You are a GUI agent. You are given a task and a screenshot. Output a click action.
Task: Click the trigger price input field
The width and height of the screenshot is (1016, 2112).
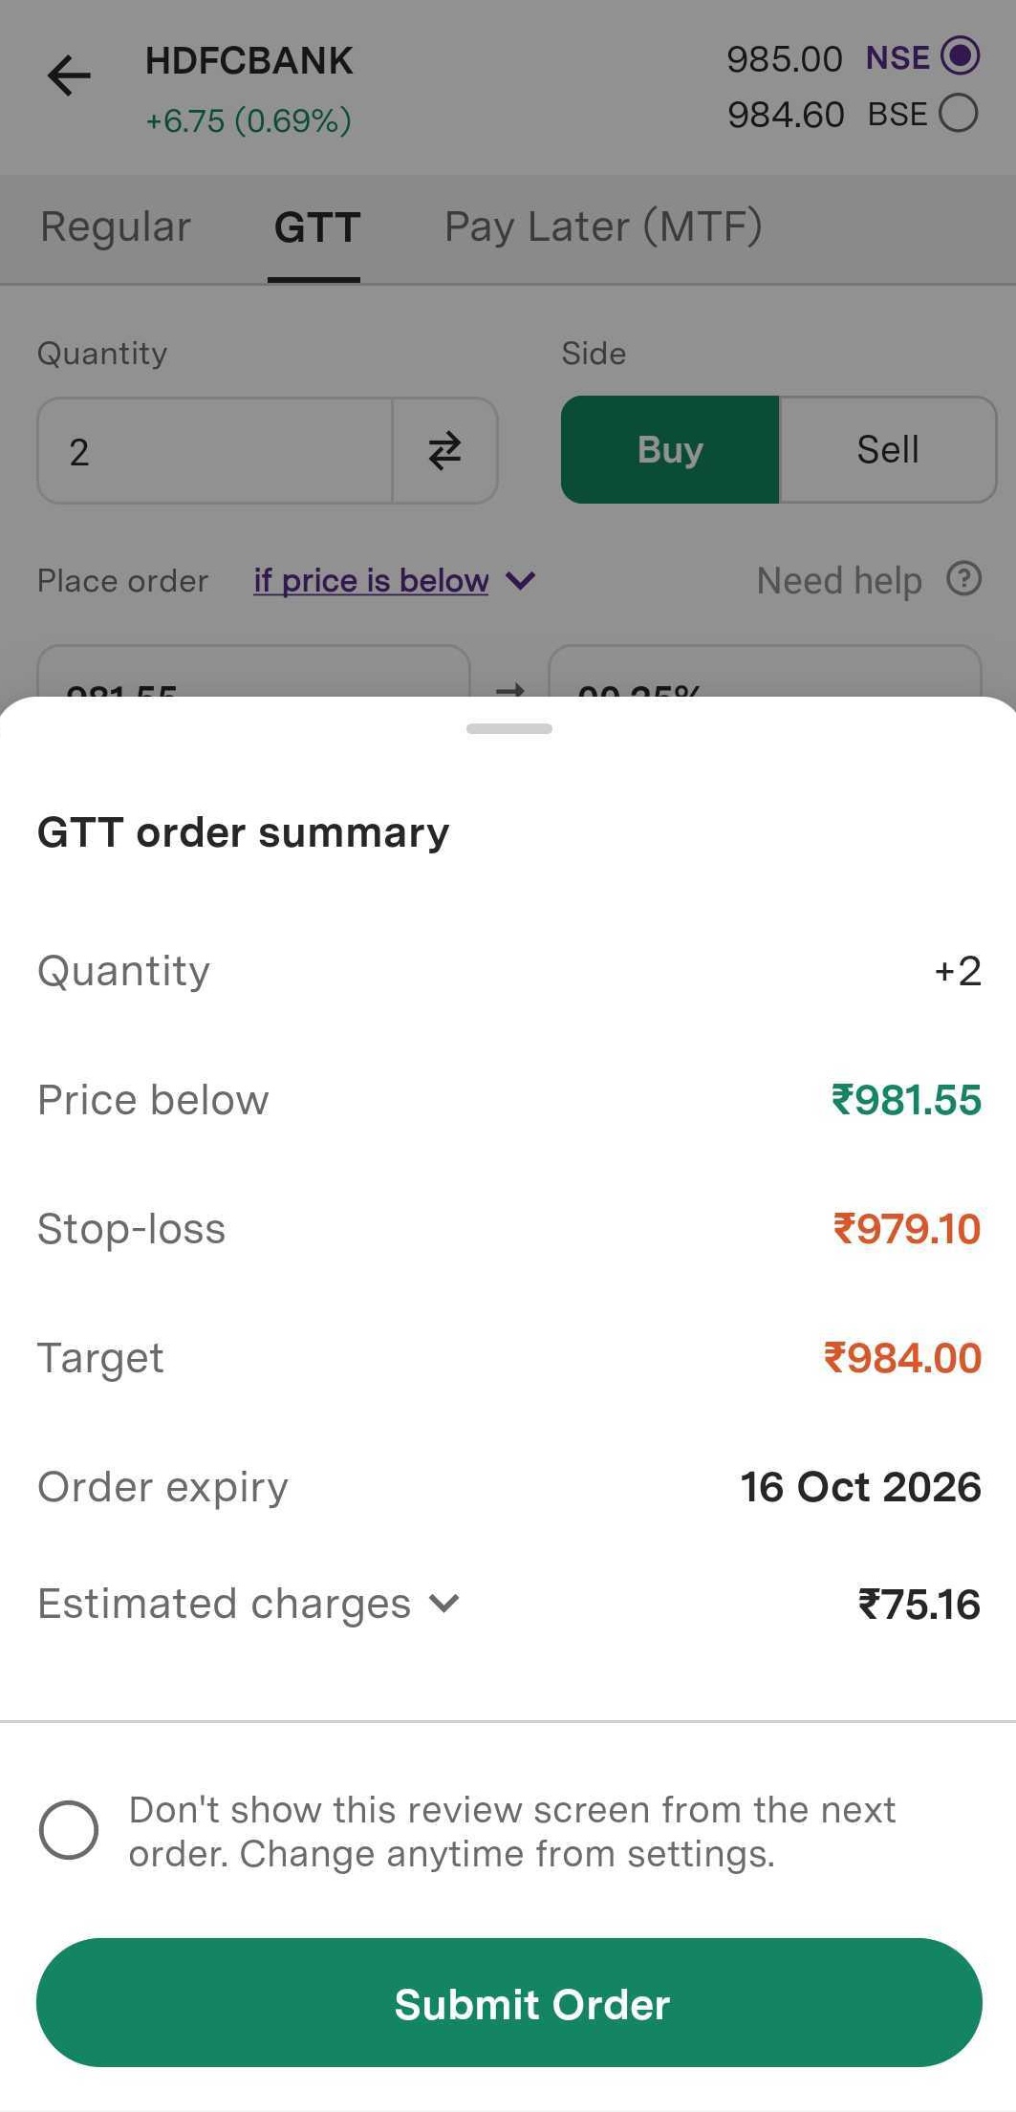click(253, 675)
